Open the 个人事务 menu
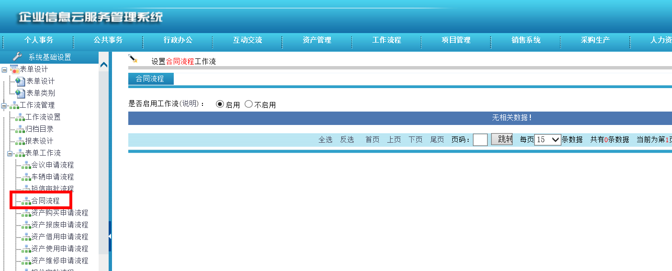The height and width of the screenshot is (271, 672). (39, 40)
